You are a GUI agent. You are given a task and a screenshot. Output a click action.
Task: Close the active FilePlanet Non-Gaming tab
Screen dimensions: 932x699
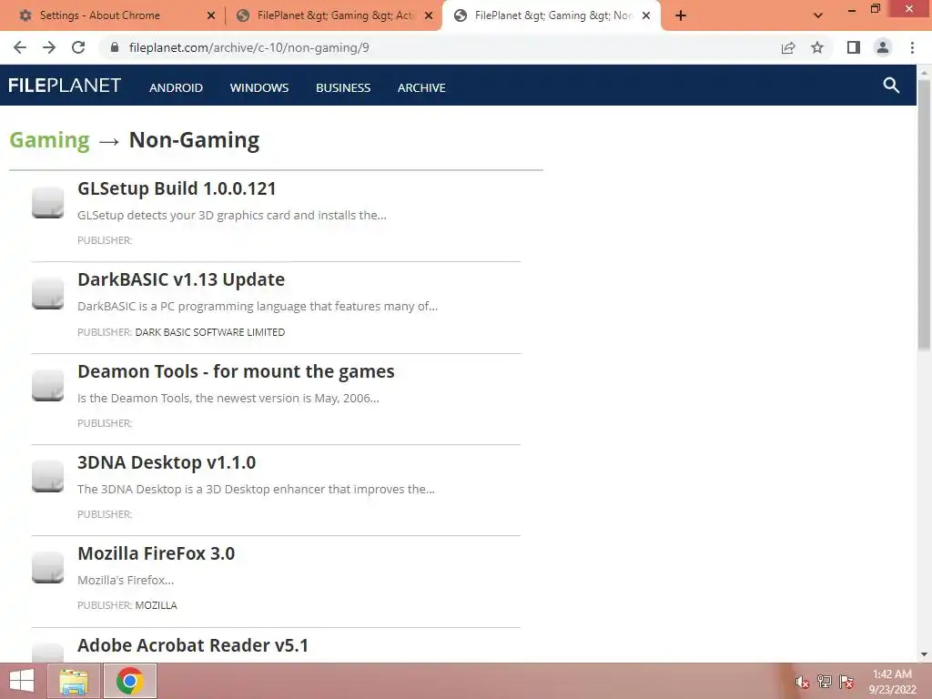646,15
